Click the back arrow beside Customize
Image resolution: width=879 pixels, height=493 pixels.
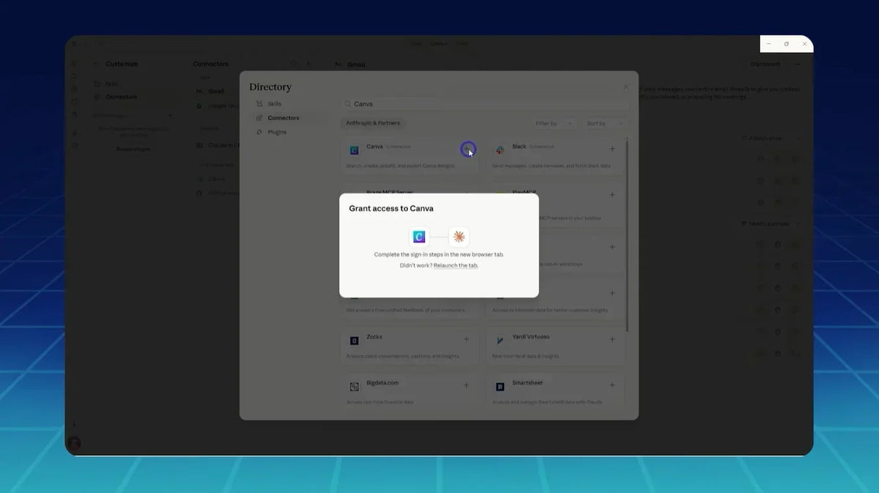coord(95,64)
